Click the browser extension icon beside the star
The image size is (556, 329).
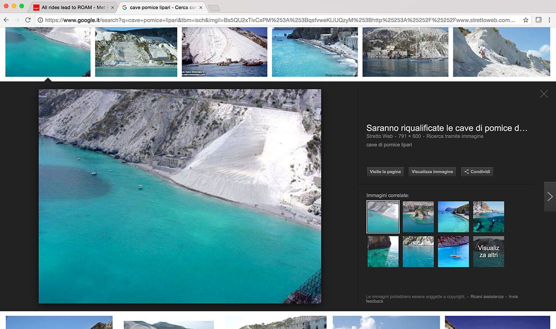pos(538,20)
